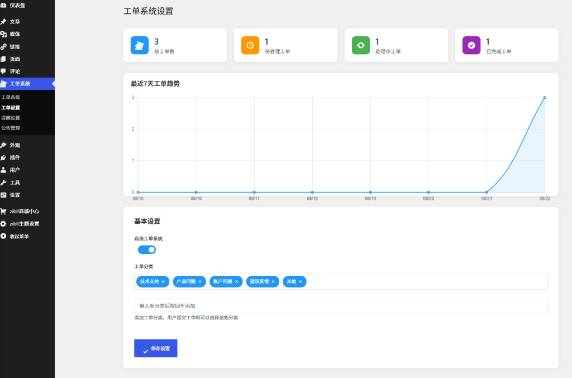Remove the 建议反馈 category tag

pos(273,282)
